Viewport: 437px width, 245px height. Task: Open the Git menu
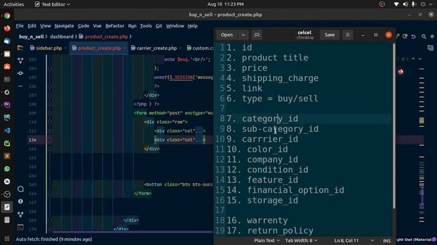tap(158, 26)
